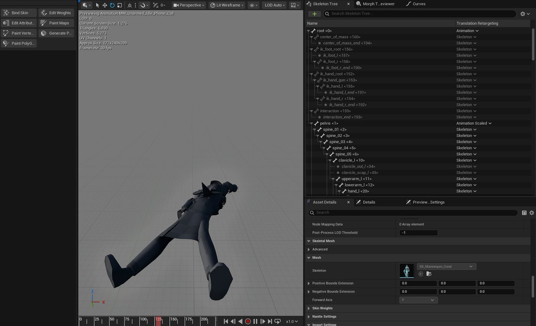Switch to the Asset Details tab
Image resolution: width=536 pixels, height=326 pixels.
click(325, 202)
